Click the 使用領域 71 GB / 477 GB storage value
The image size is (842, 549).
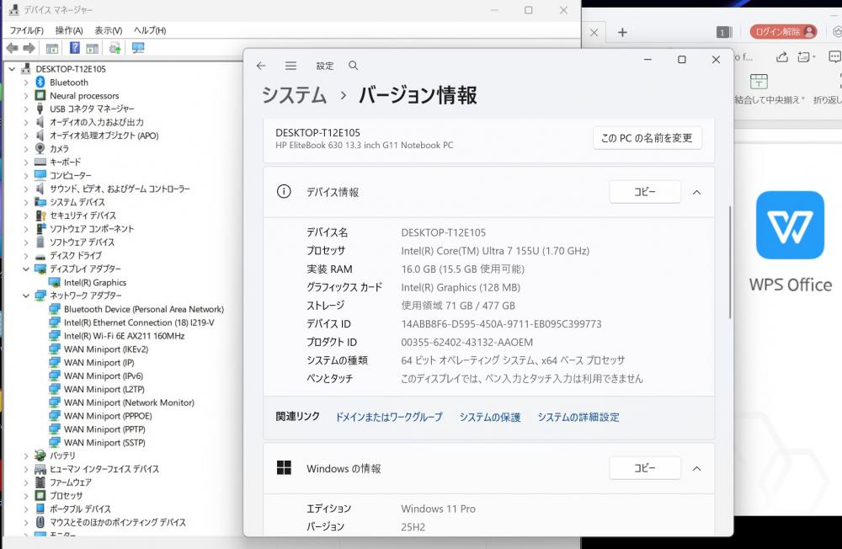click(458, 306)
